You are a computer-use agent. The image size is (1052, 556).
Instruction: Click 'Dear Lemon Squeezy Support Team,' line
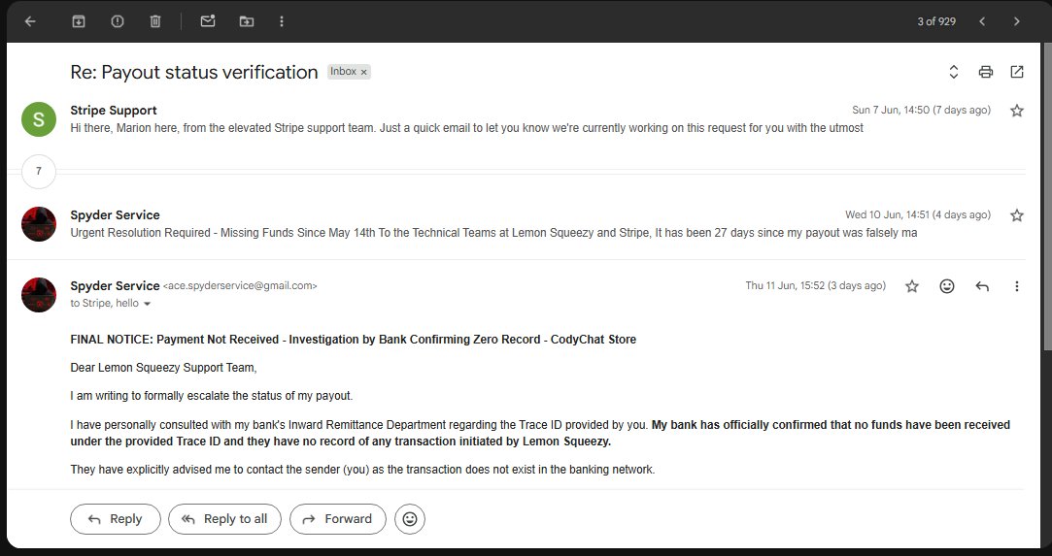coord(164,367)
